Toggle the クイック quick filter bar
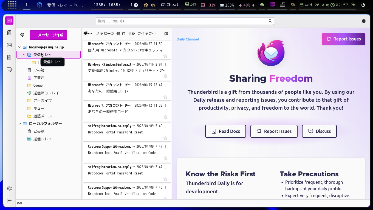This screenshot has height=210, width=373. 144,33
